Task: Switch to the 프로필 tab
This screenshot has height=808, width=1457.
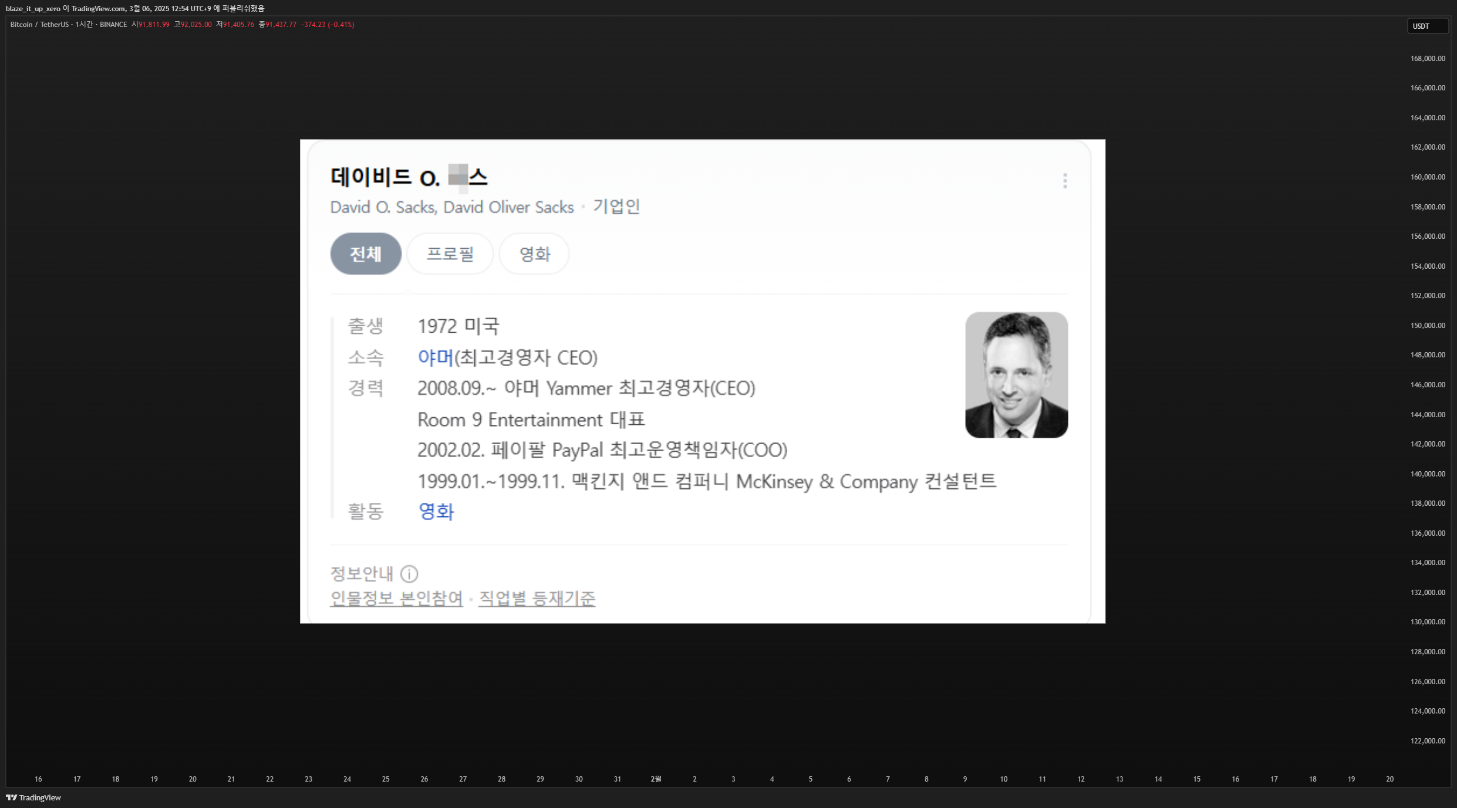Action: [x=450, y=253]
